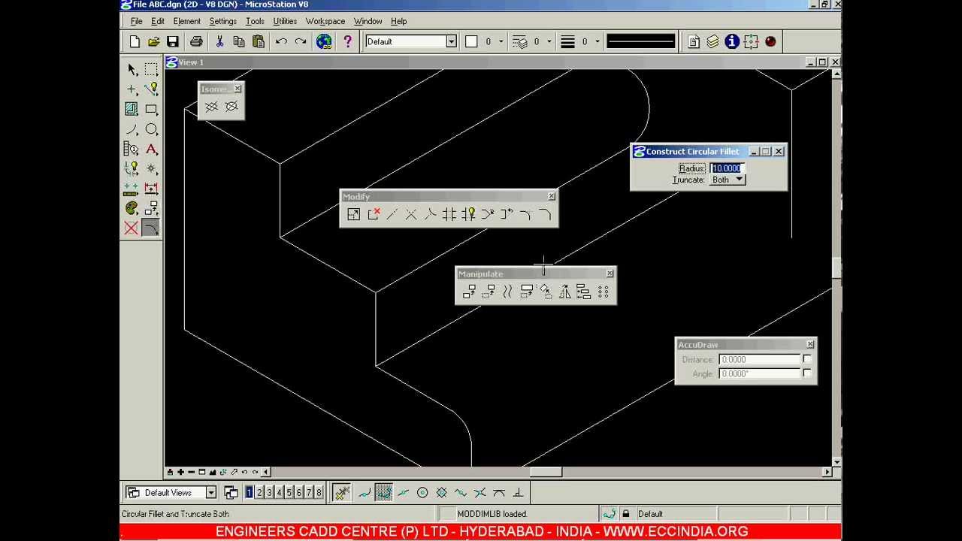Viewport: 962px width, 541px height.
Task: Open the Utilities menu
Action: pos(285,21)
